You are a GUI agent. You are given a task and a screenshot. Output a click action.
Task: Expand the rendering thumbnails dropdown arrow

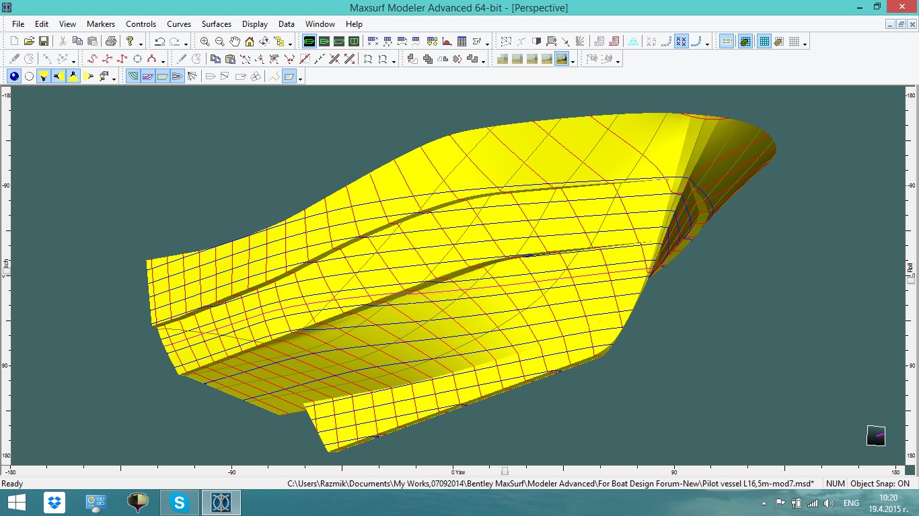(573, 60)
